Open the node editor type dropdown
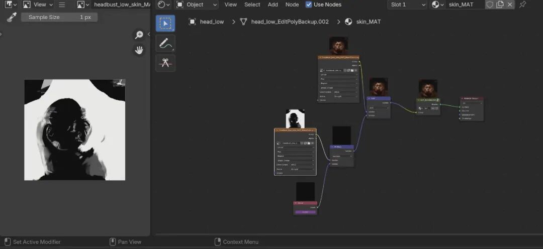 (163, 5)
